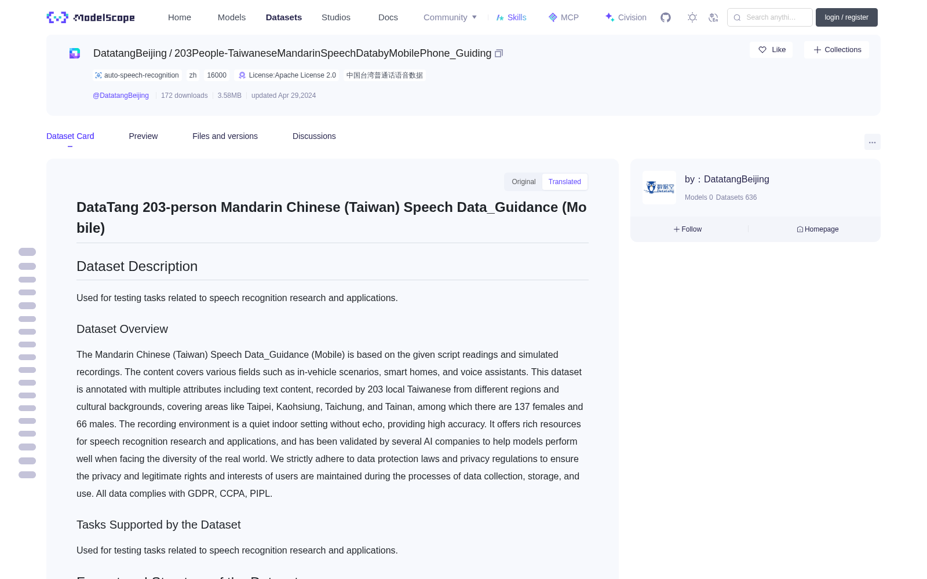This screenshot has width=927, height=579.
Task: Follow DatatangBeijing
Action: [x=688, y=229]
